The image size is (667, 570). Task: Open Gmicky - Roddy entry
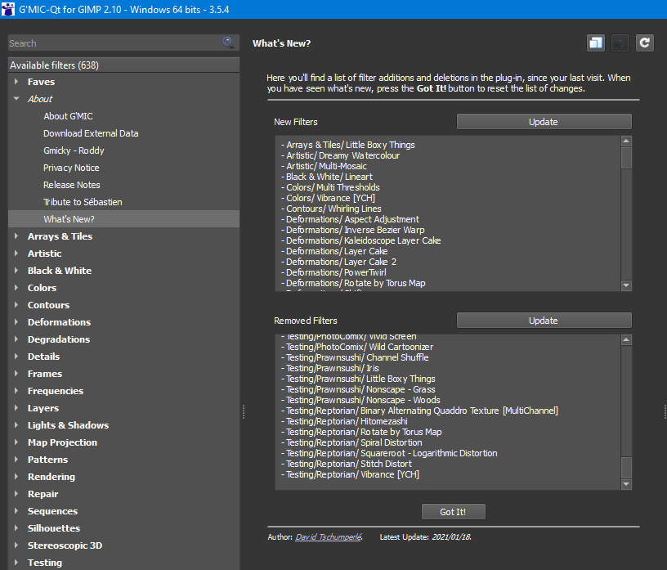(74, 150)
